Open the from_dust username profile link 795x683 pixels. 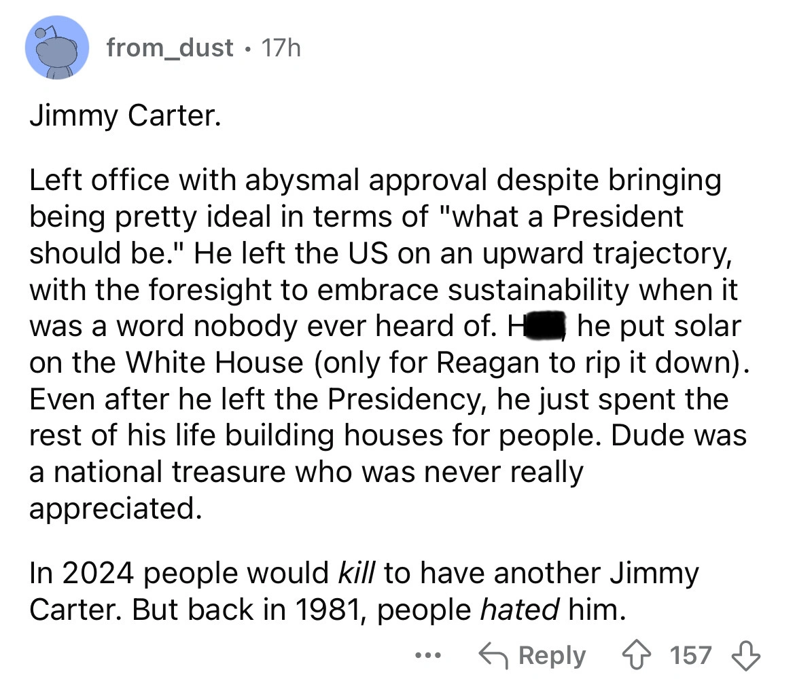pyautogui.click(x=169, y=48)
